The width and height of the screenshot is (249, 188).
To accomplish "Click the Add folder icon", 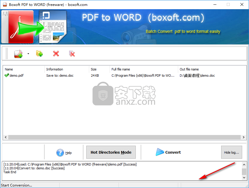I will 39,54.
